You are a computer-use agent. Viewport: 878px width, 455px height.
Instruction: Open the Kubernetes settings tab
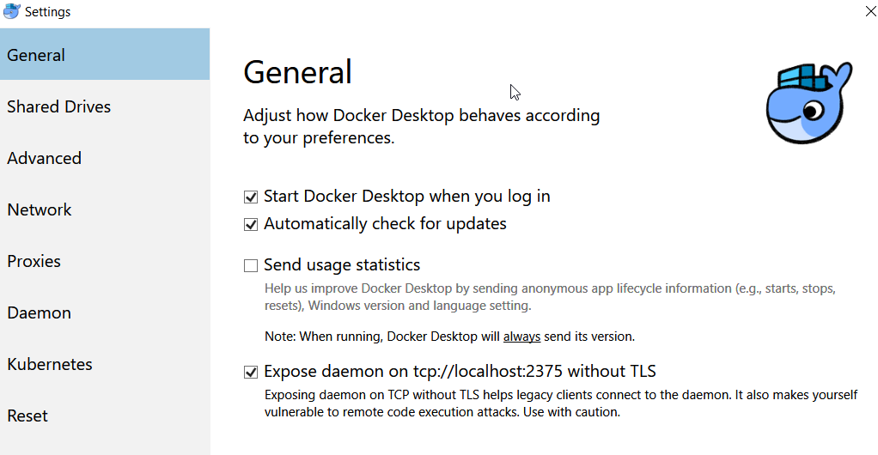pyautogui.click(x=104, y=364)
